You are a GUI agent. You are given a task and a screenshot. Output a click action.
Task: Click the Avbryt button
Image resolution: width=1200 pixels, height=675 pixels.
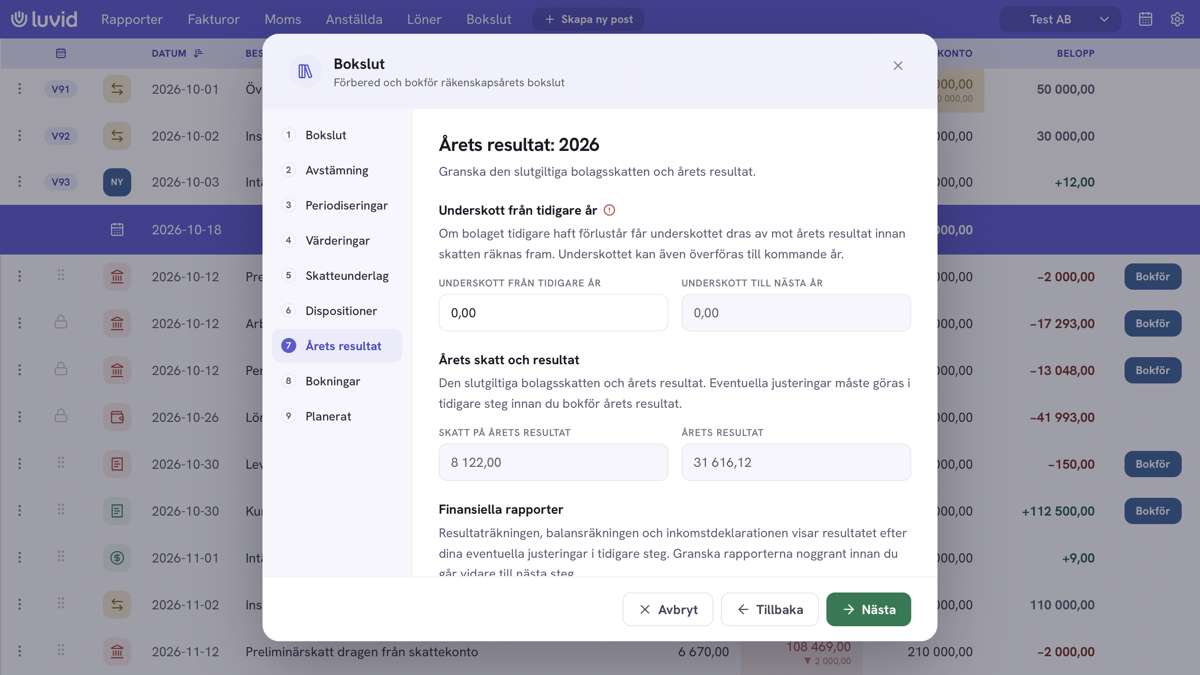(668, 609)
